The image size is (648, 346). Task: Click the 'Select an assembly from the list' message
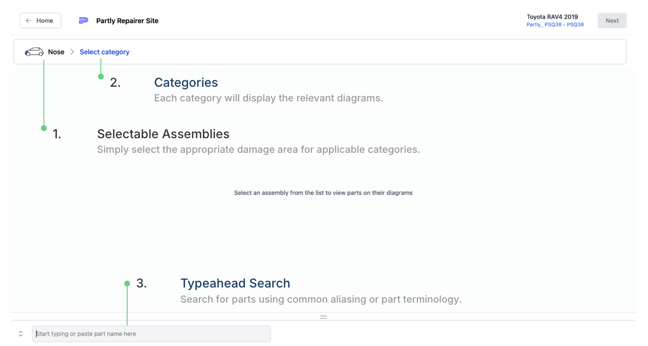323,193
